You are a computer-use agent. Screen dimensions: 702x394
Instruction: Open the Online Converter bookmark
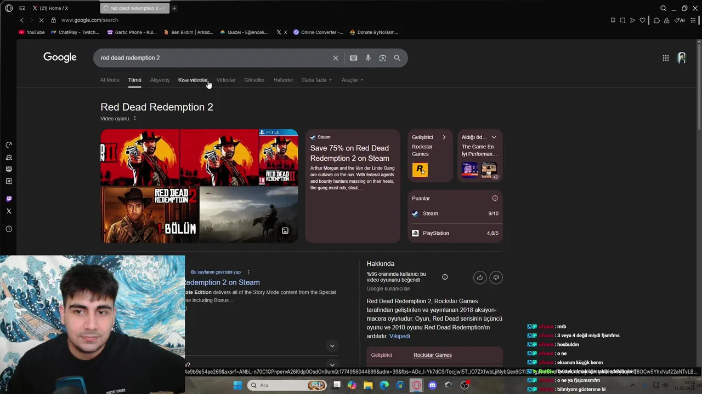[318, 32]
